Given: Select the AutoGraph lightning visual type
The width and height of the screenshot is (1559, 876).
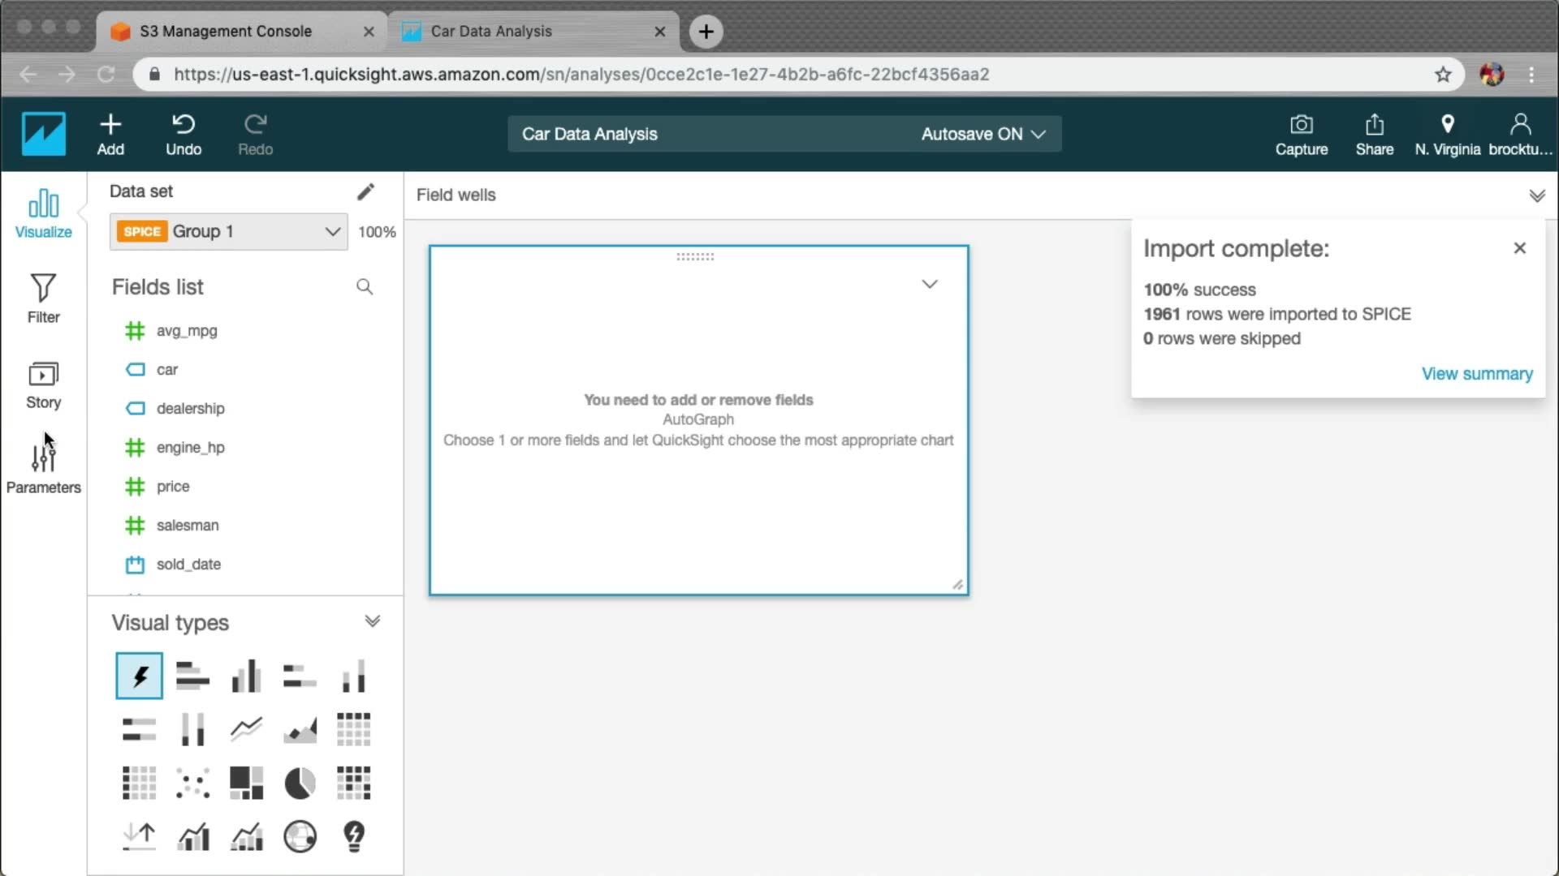Looking at the screenshot, I should [x=139, y=676].
